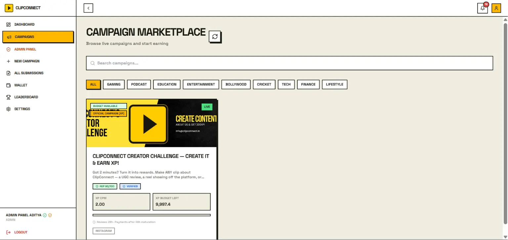Screen dimensions: 508x240
Task: Click the Logout arrow icon
Action: tap(9, 232)
